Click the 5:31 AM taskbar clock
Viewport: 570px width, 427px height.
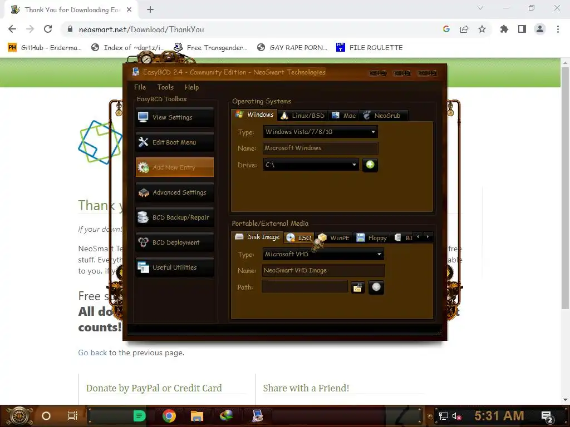[499, 416]
